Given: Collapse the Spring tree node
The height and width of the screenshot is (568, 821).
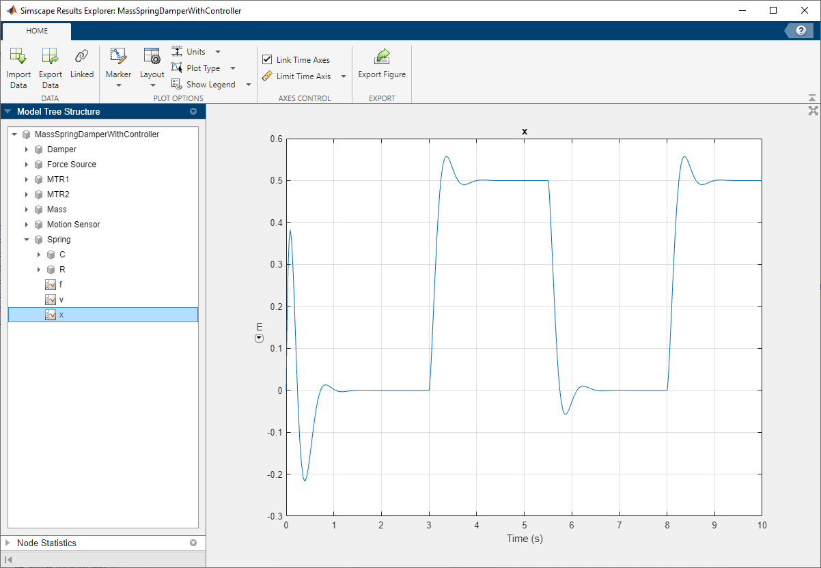Looking at the screenshot, I should pos(27,240).
